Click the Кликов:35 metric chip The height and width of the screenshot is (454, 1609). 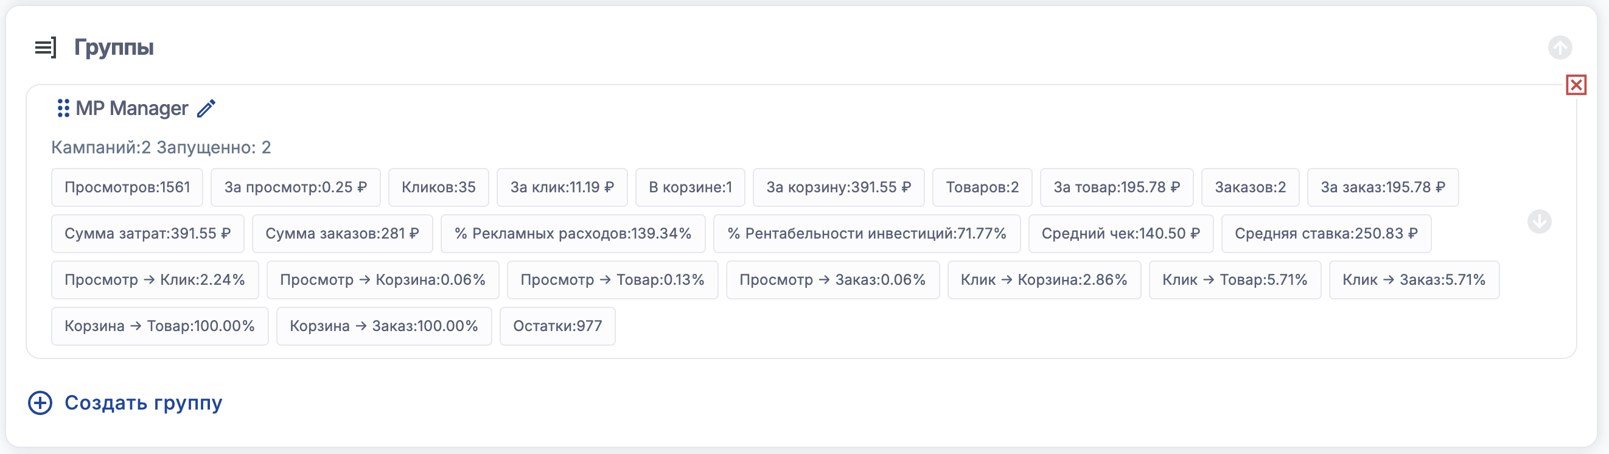pos(439,187)
